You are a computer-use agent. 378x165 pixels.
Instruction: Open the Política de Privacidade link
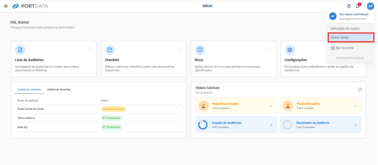tap(350, 58)
